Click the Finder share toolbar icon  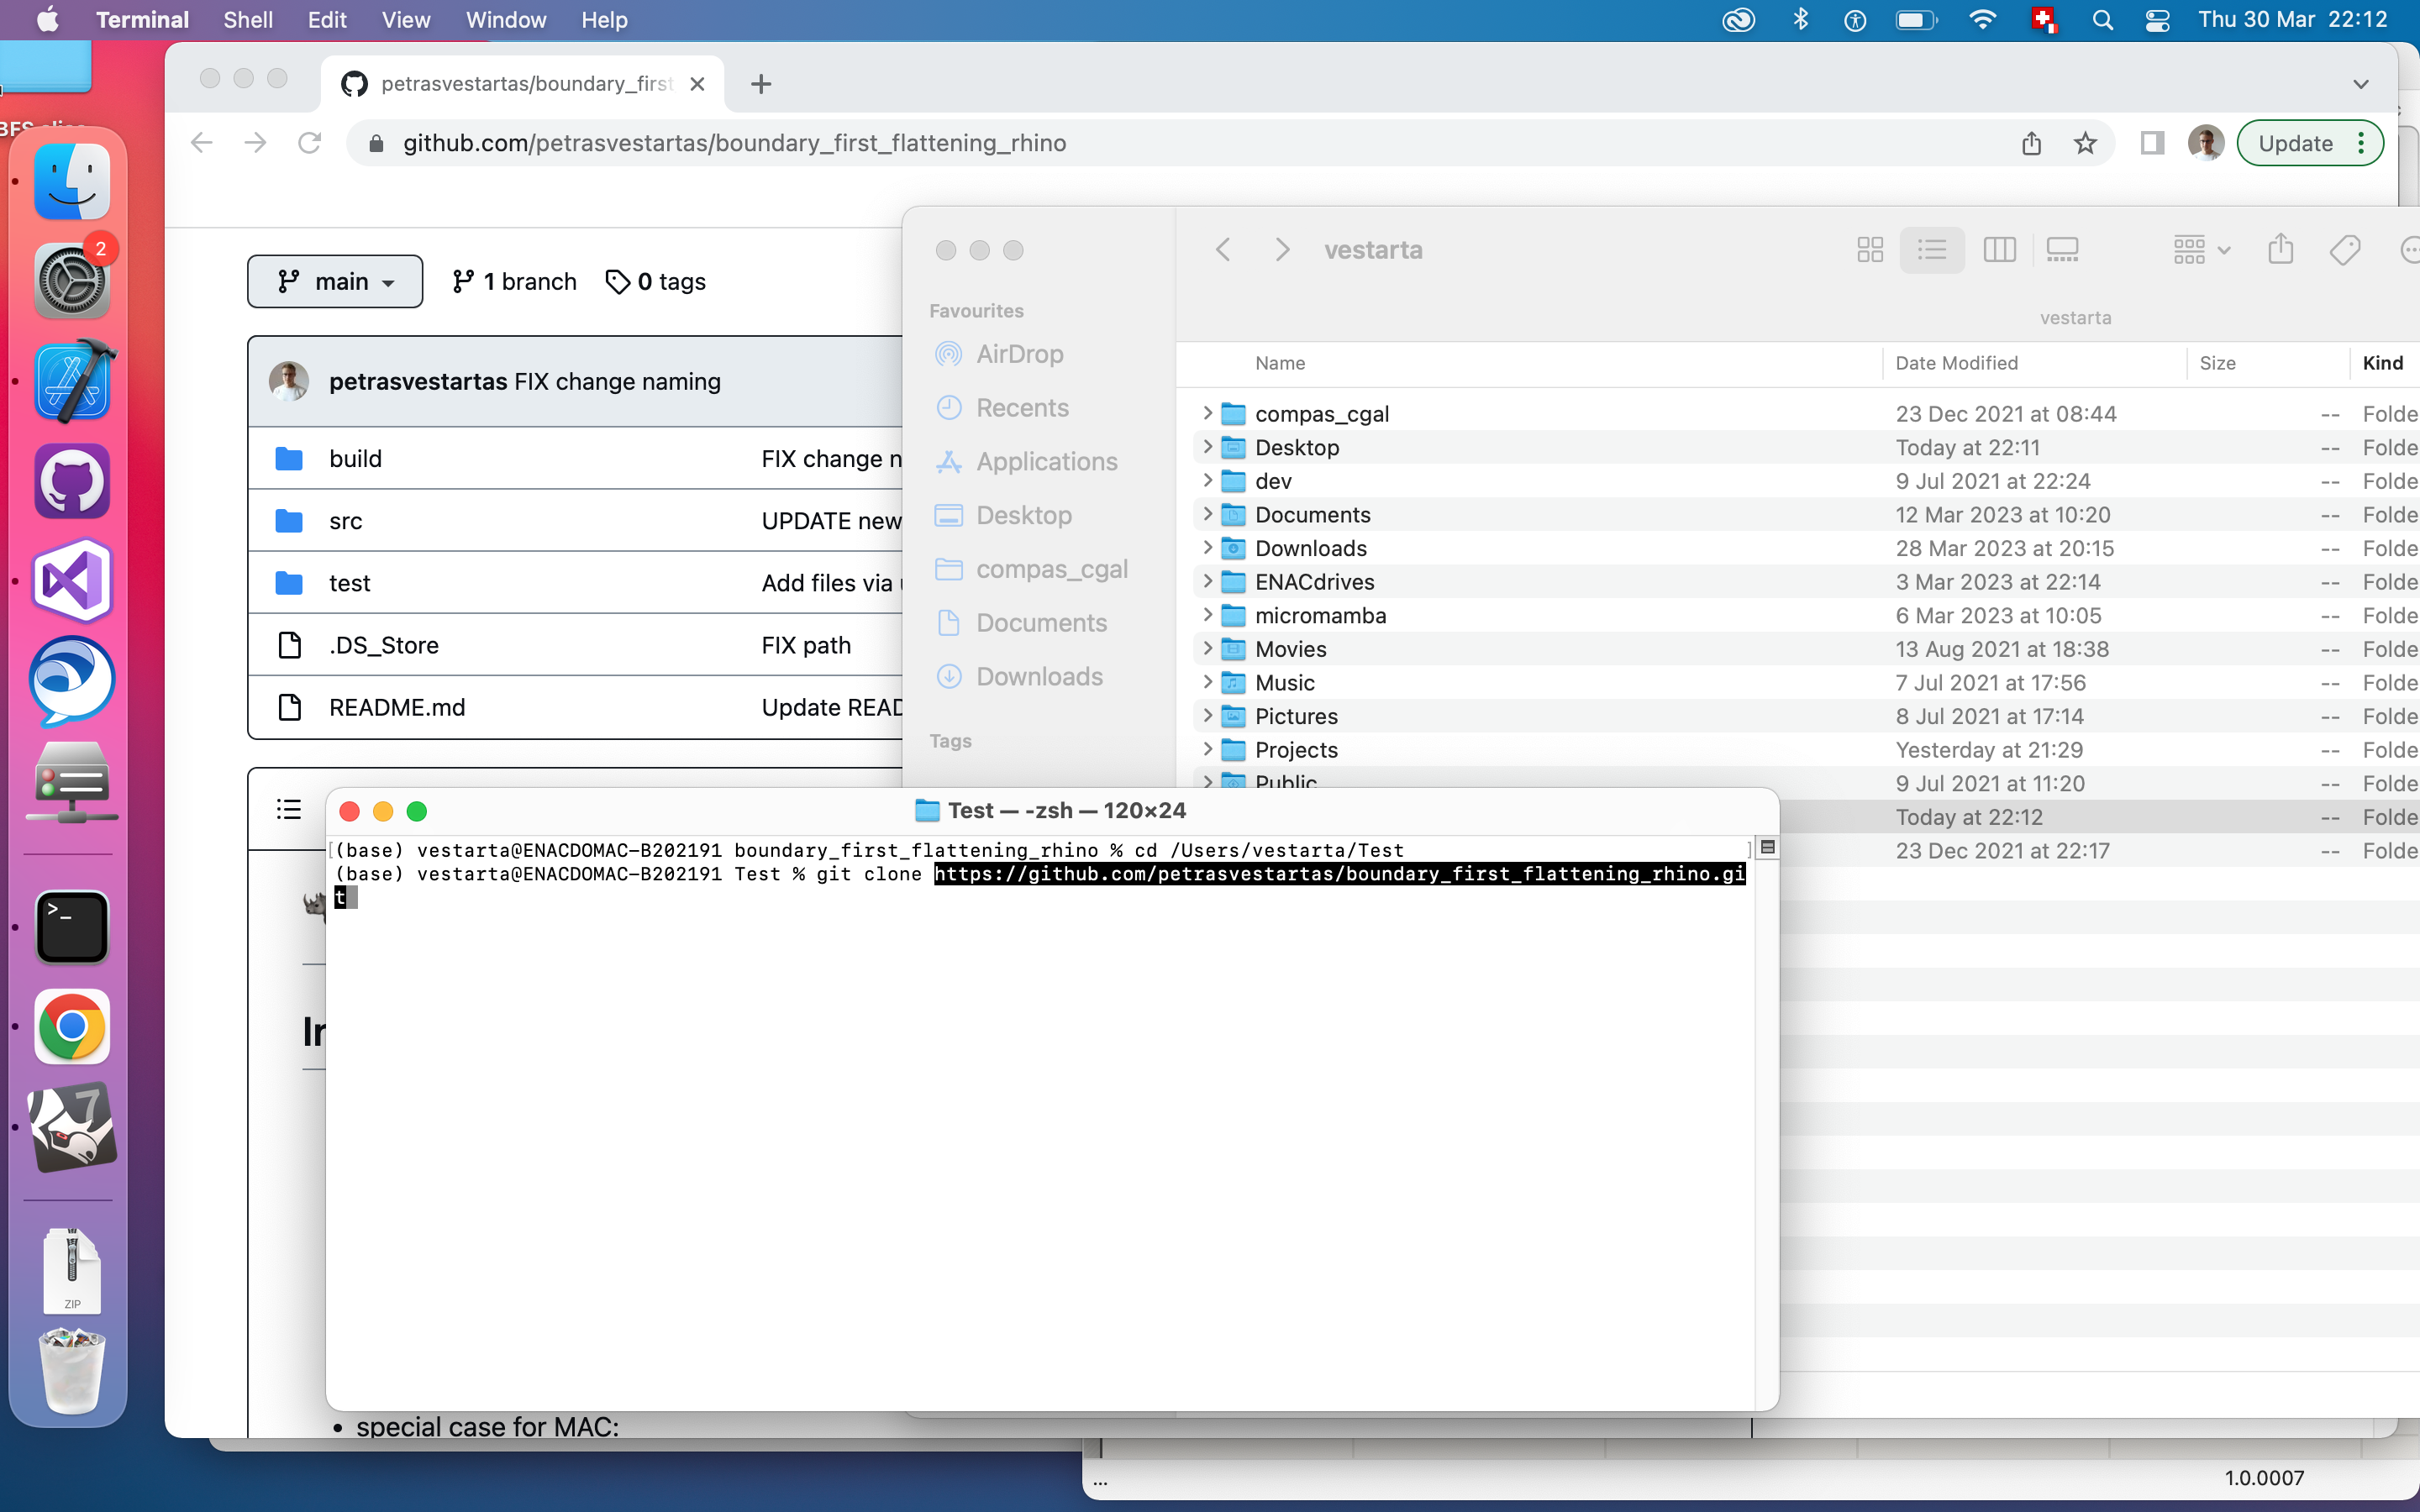tap(2280, 249)
